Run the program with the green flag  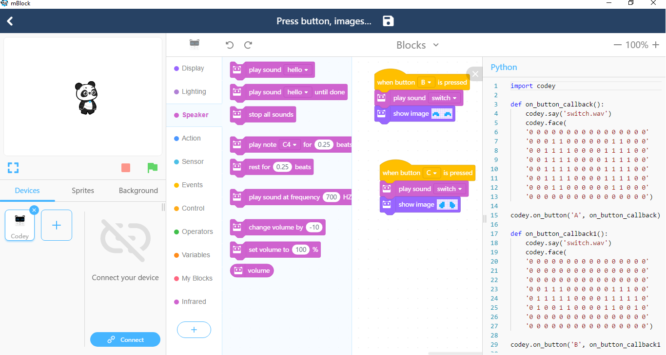[153, 167]
